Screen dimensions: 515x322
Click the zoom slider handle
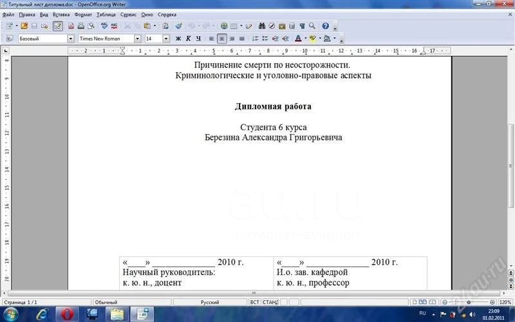coord(469,302)
